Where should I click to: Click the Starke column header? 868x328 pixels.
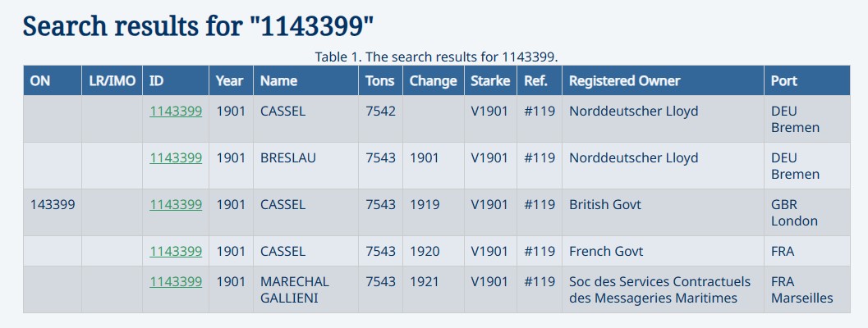(x=490, y=80)
